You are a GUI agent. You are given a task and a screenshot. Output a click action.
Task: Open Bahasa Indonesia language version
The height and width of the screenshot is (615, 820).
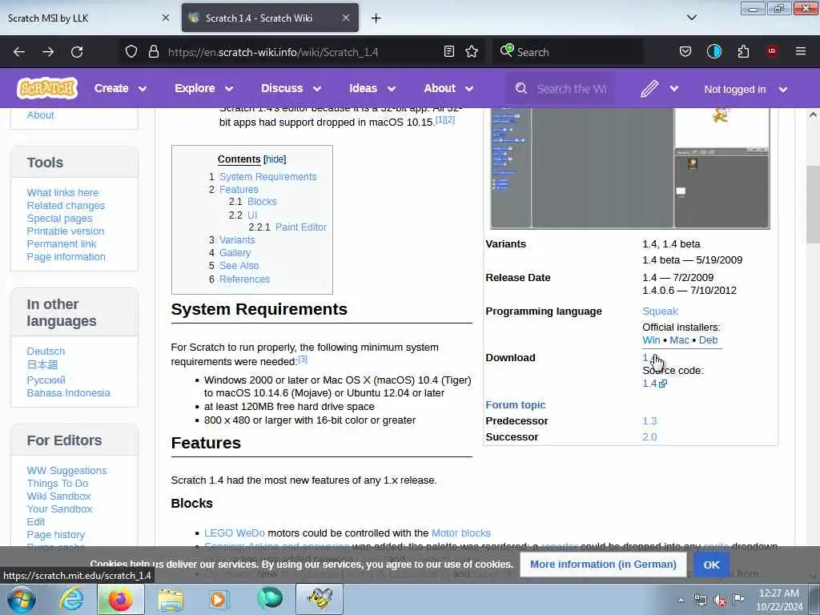click(69, 392)
